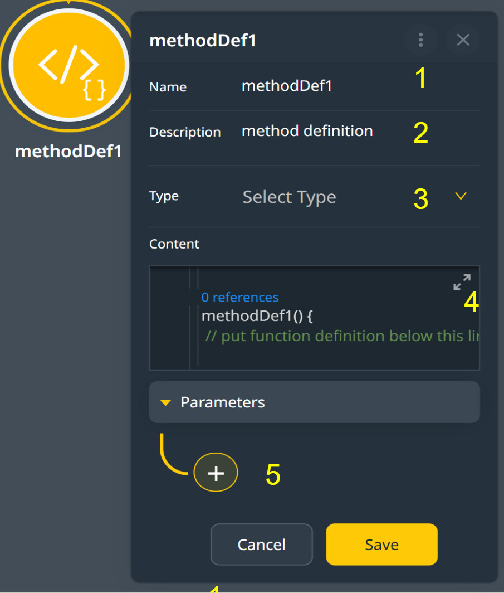The image size is (504, 593).
Task: Save the method definition
Action: (381, 545)
